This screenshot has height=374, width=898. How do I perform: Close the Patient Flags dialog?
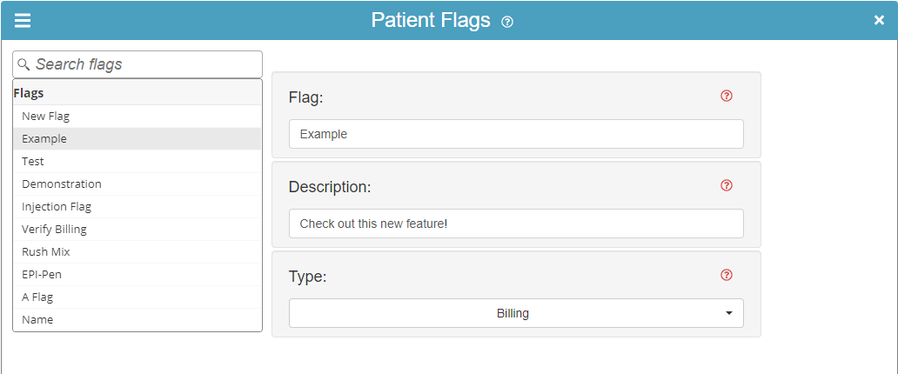tap(879, 20)
